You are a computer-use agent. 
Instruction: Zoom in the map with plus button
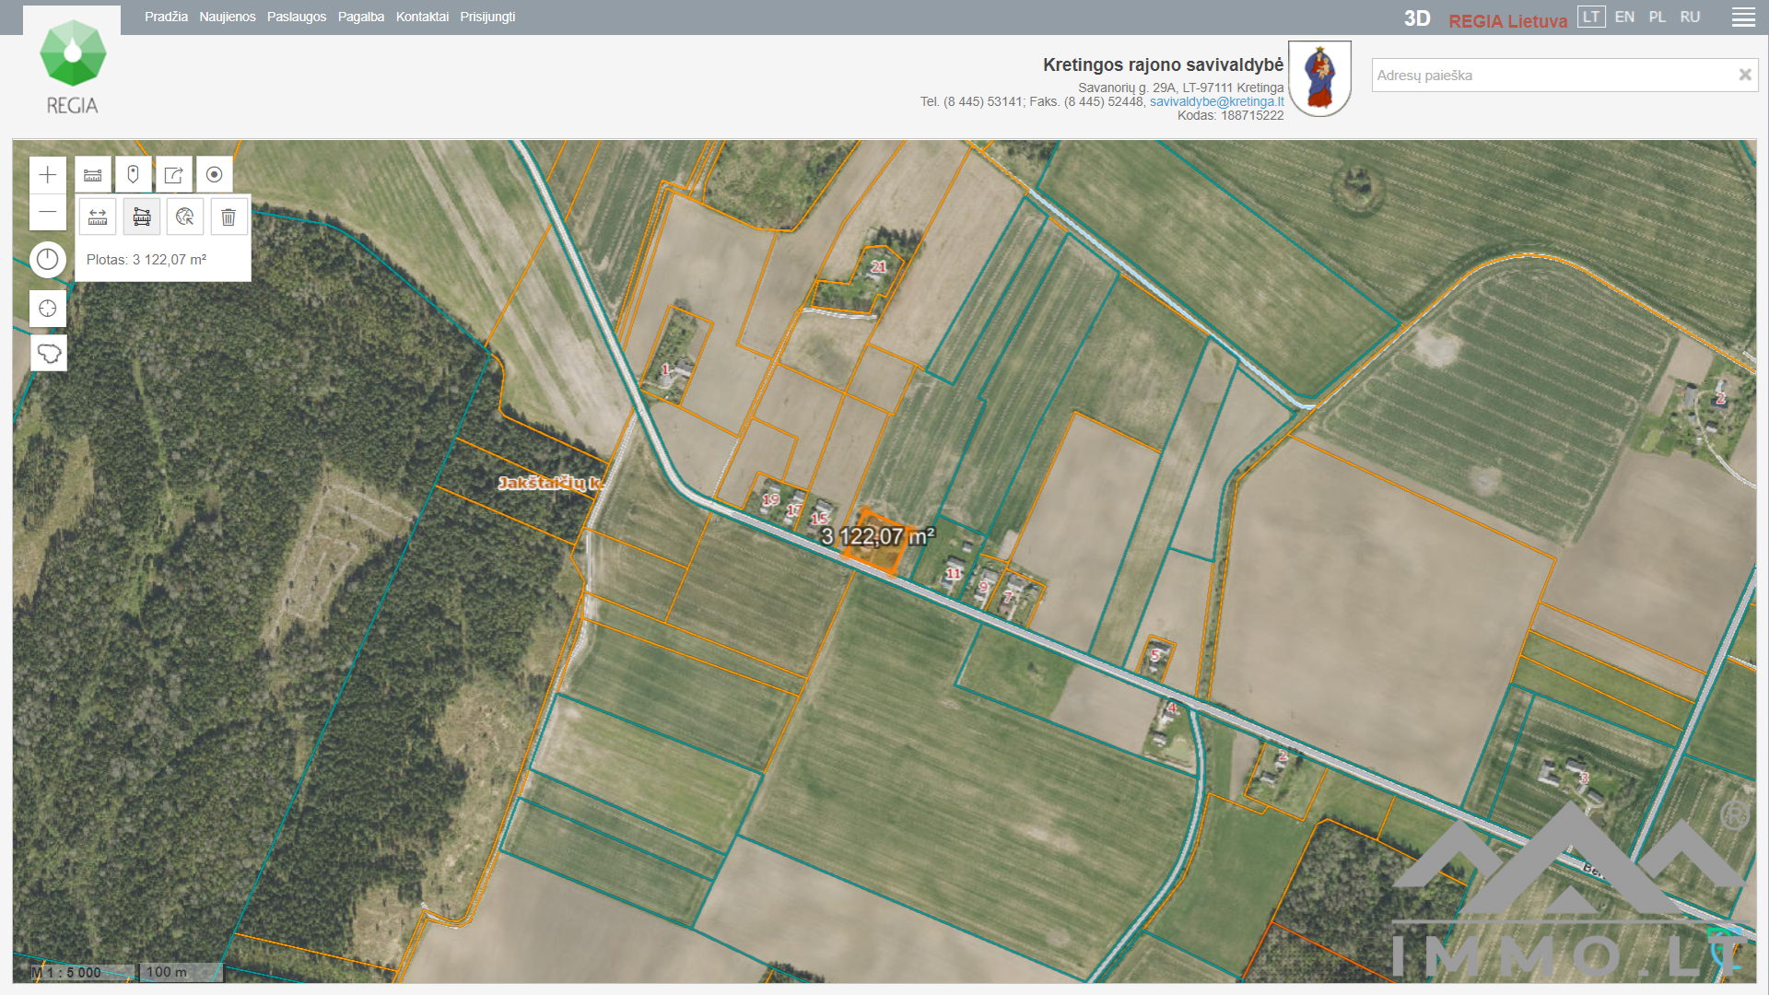48,175
